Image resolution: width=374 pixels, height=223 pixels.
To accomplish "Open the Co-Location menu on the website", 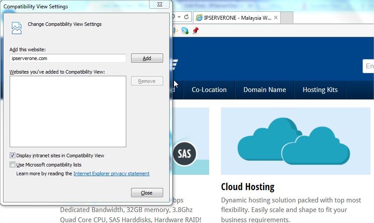I will [209, 90].
